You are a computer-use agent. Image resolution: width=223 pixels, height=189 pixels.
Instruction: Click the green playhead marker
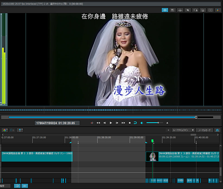152,141
